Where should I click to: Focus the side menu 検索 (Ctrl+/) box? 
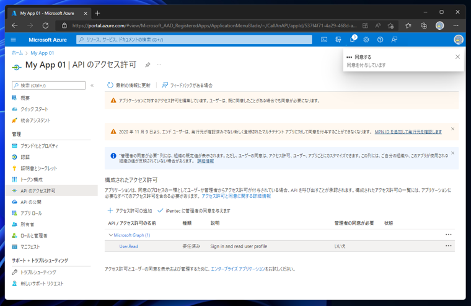coord(48,86)
